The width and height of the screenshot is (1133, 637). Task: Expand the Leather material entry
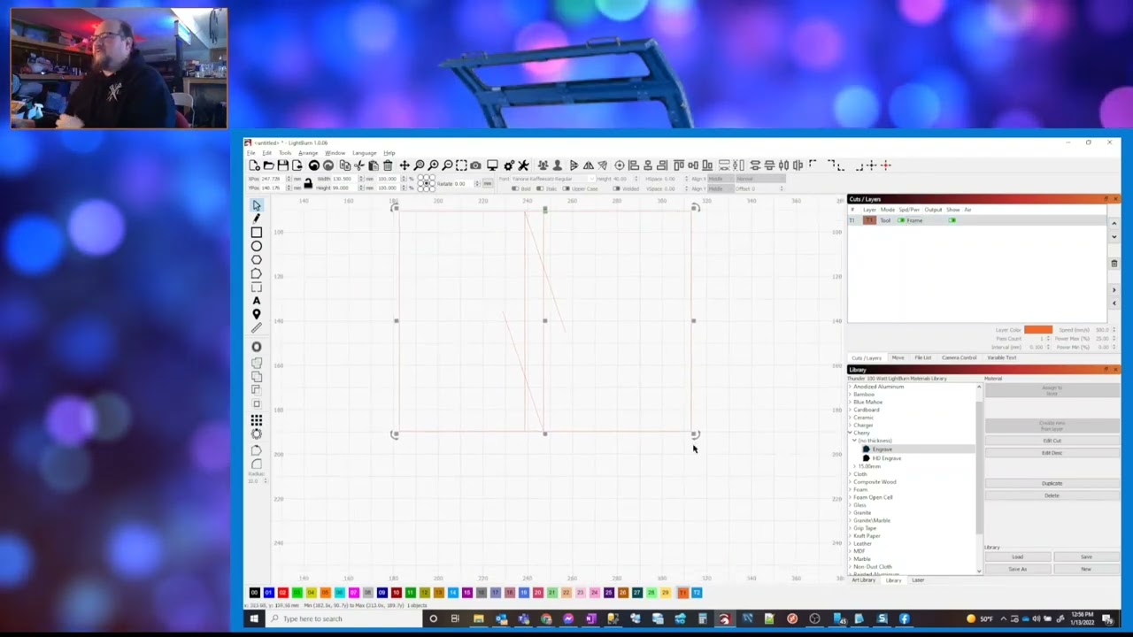850,543
